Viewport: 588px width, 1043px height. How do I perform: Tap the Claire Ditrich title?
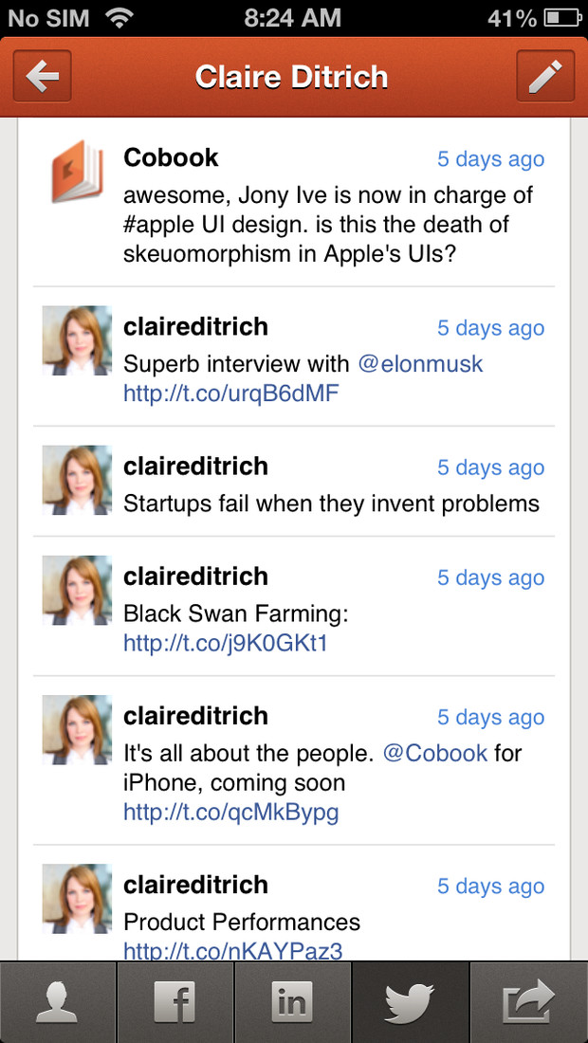coord(291,77)
